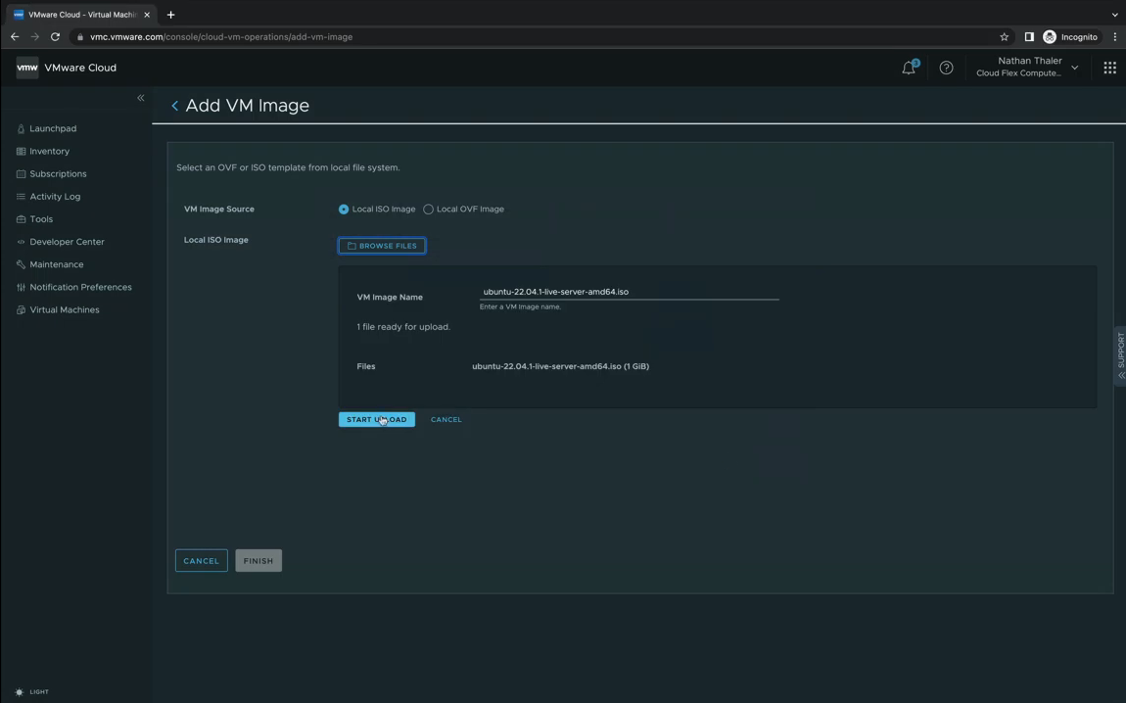Open Developer Center in the sidebar
The height and width of the screenshot is (703, 1126).
tap(67, 242)
